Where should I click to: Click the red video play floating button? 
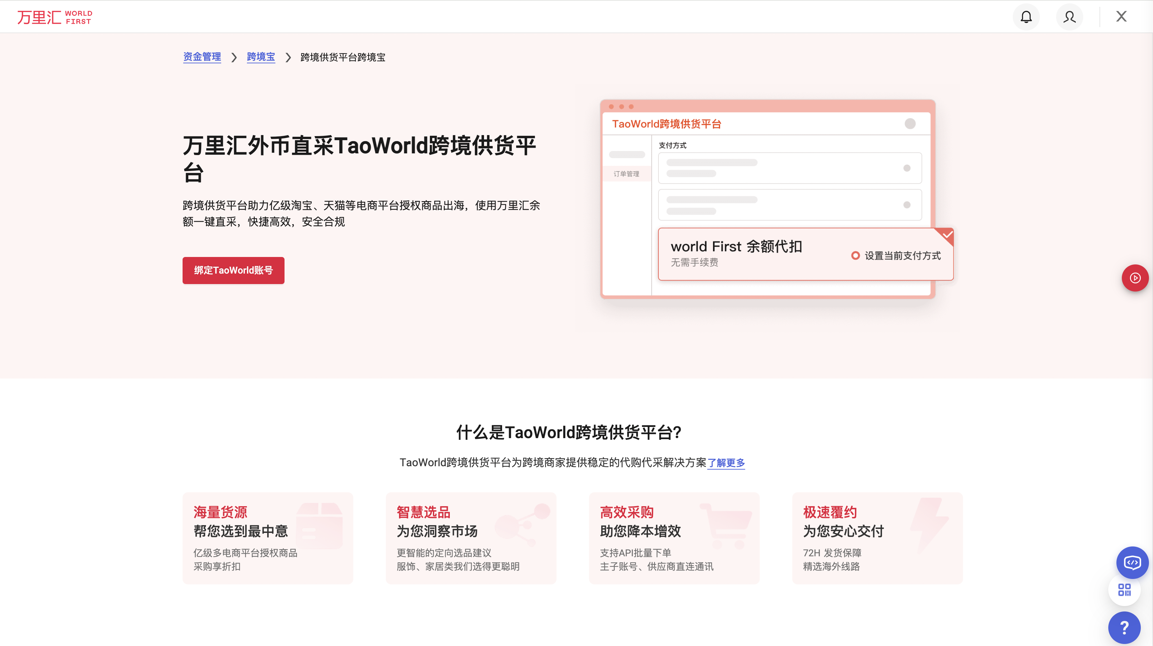[x=1135, y=278]
